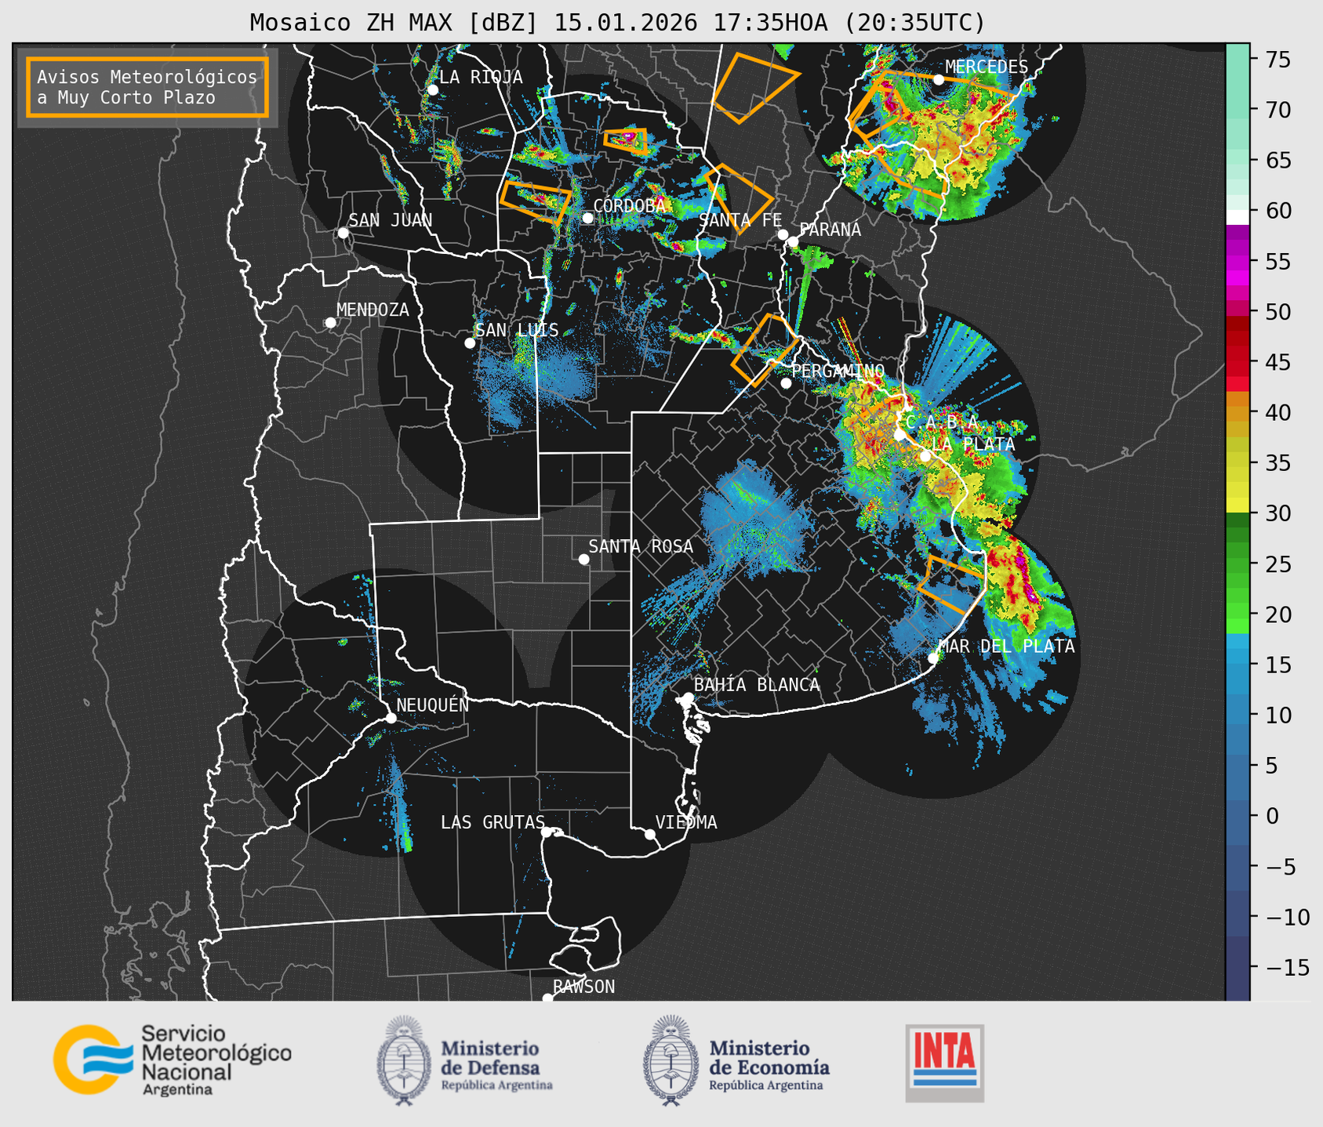Click the Ministerio de Economía crest emblem
The image size is (1323, 1127).
pyautogui.click(x=671, y=1060)
